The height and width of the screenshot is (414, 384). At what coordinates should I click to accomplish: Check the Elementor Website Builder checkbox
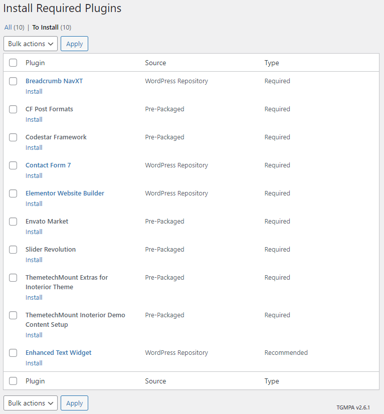point(13,193)
